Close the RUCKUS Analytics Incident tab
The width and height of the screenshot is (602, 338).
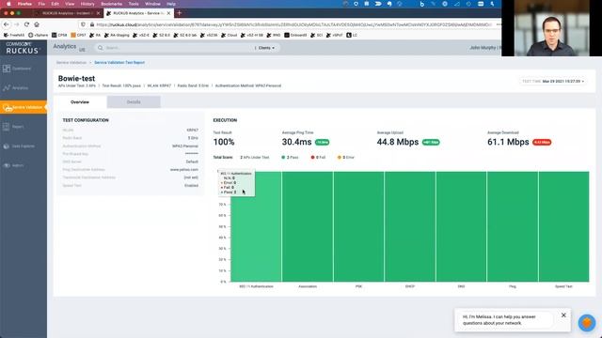[98, 13]
